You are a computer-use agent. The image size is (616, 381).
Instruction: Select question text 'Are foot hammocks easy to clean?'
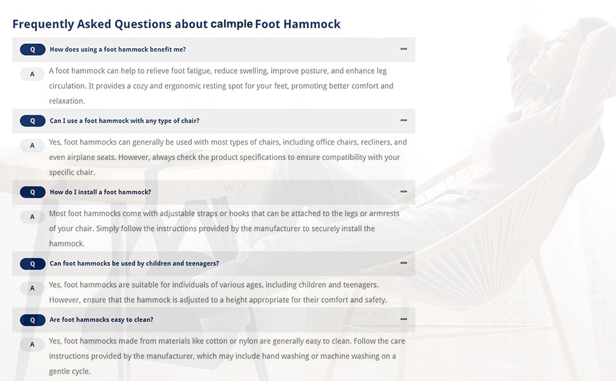pyautogui.click(x=102, y=320)
